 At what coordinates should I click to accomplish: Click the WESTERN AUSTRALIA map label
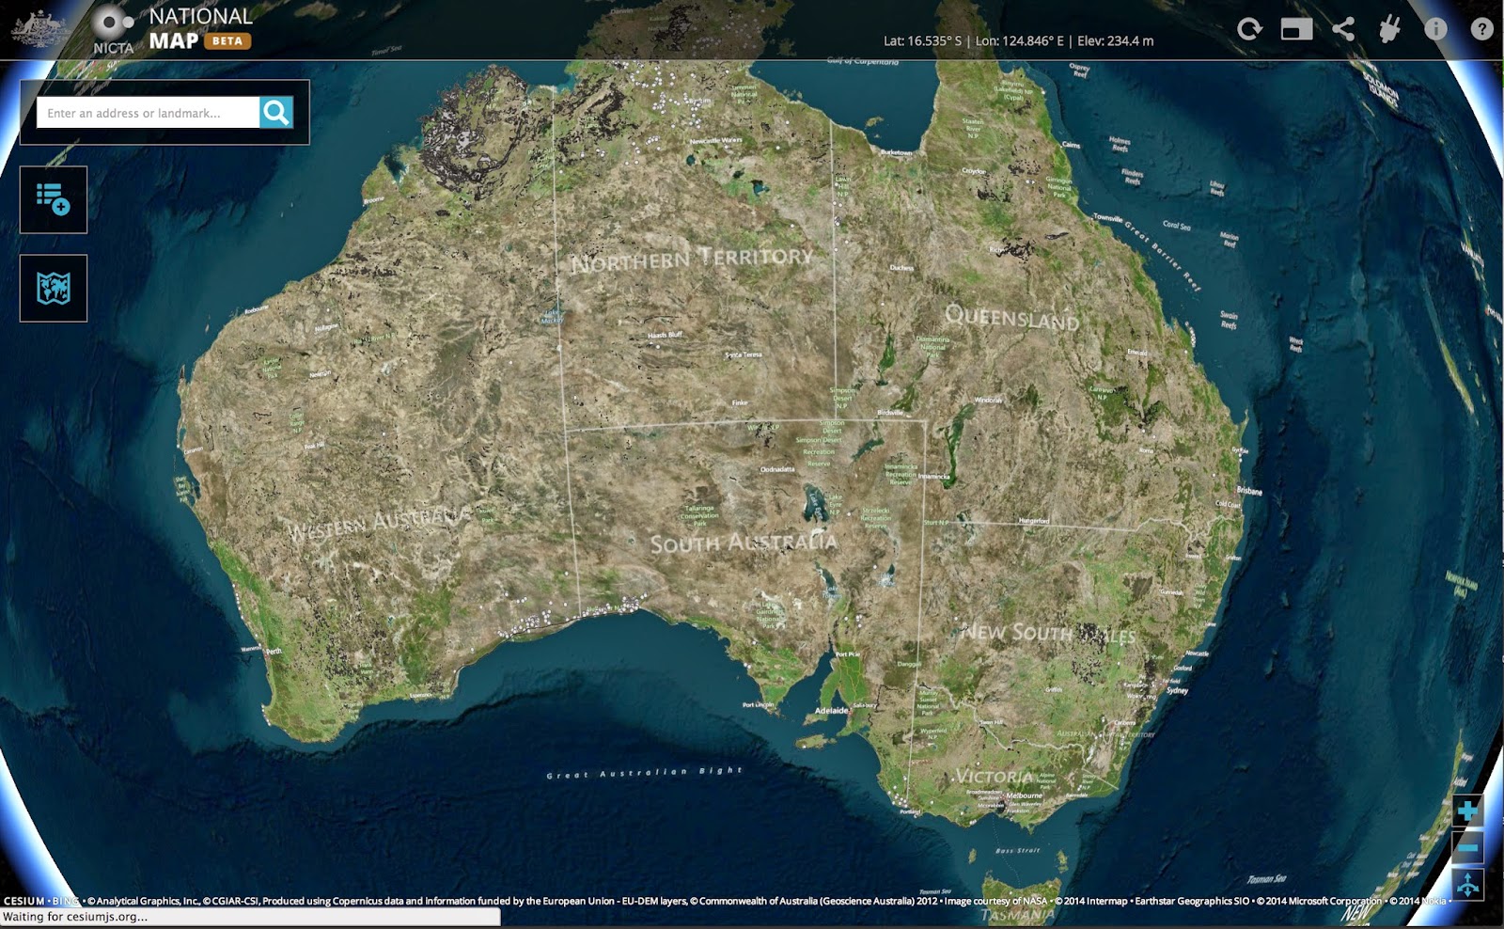379,524
